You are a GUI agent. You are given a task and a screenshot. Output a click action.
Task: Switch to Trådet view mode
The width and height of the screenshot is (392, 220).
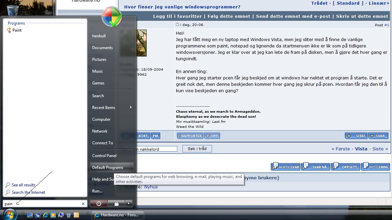point(319,3)
